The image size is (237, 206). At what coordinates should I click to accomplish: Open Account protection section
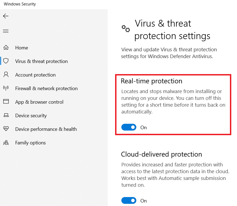(x=35, y=75)
